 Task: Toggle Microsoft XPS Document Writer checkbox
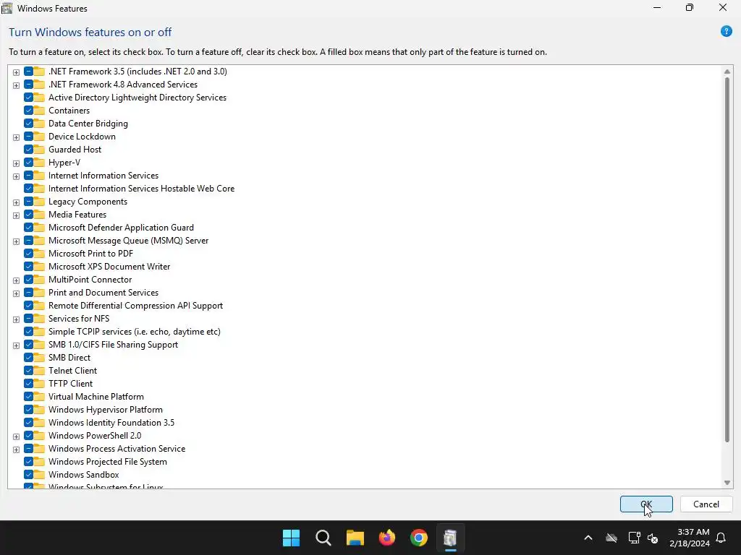pyautogui.click(x=28, y=267)
